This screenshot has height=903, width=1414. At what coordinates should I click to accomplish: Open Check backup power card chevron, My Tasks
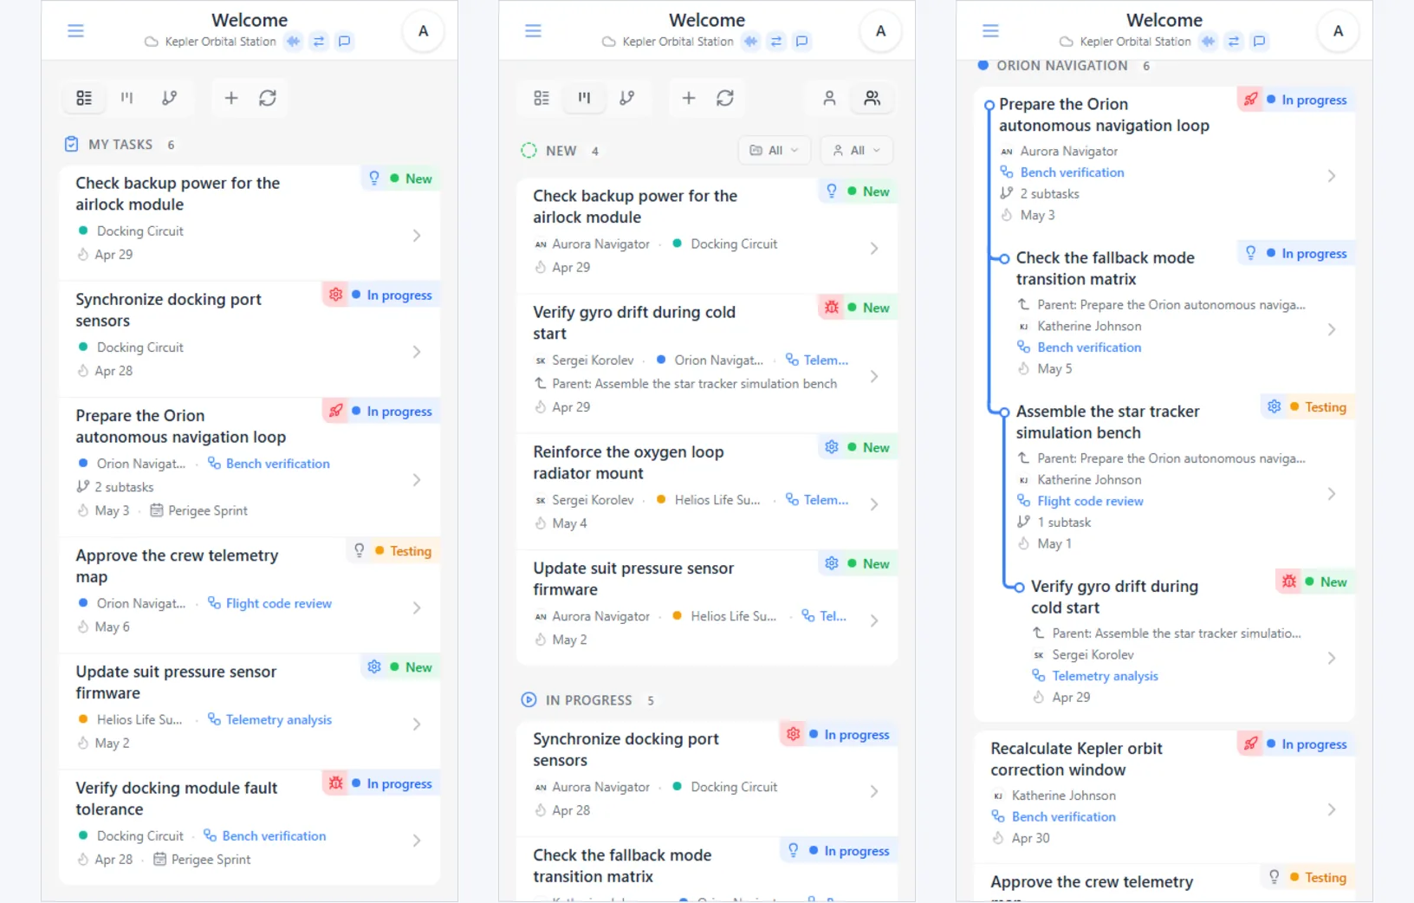click(x=417, y=236)
